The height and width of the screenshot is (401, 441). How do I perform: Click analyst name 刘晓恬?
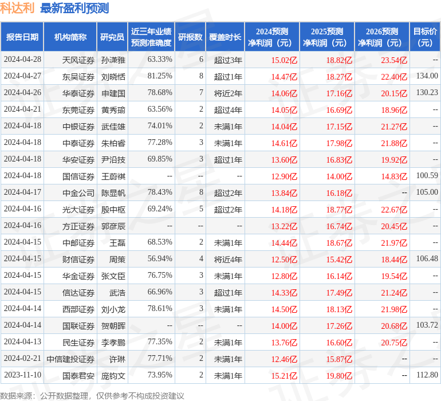click(x=113, y=77)
